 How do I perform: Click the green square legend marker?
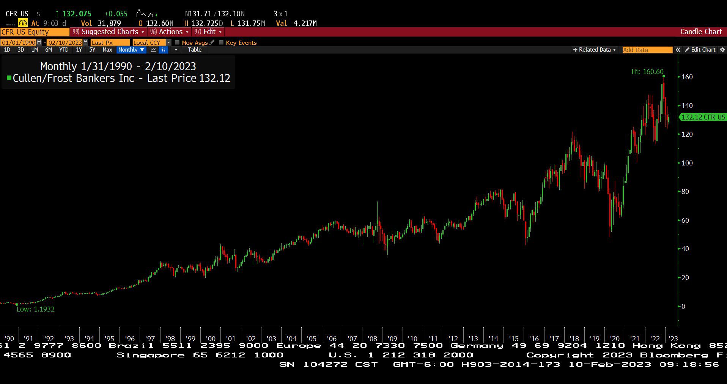click(9, 78)
